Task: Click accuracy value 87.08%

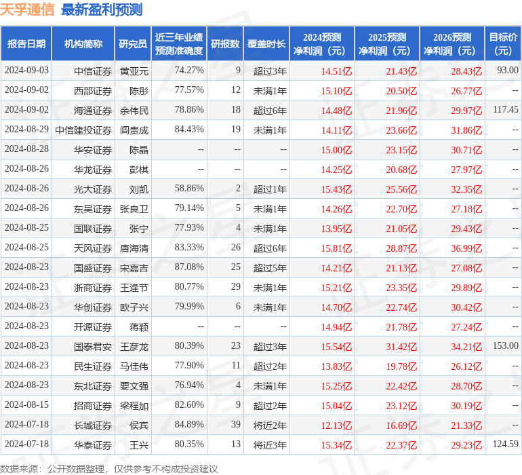Action: 189,267
